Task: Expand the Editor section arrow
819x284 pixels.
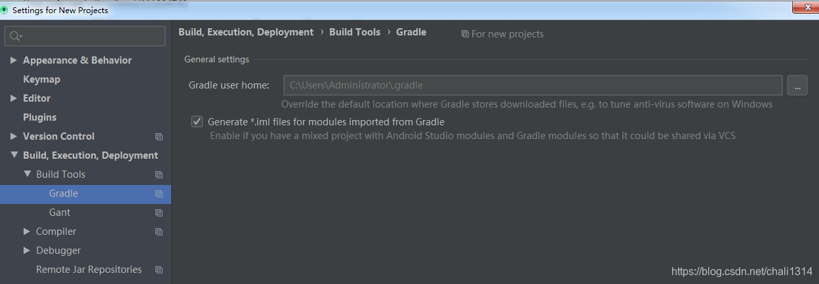Action: point(14,98)
